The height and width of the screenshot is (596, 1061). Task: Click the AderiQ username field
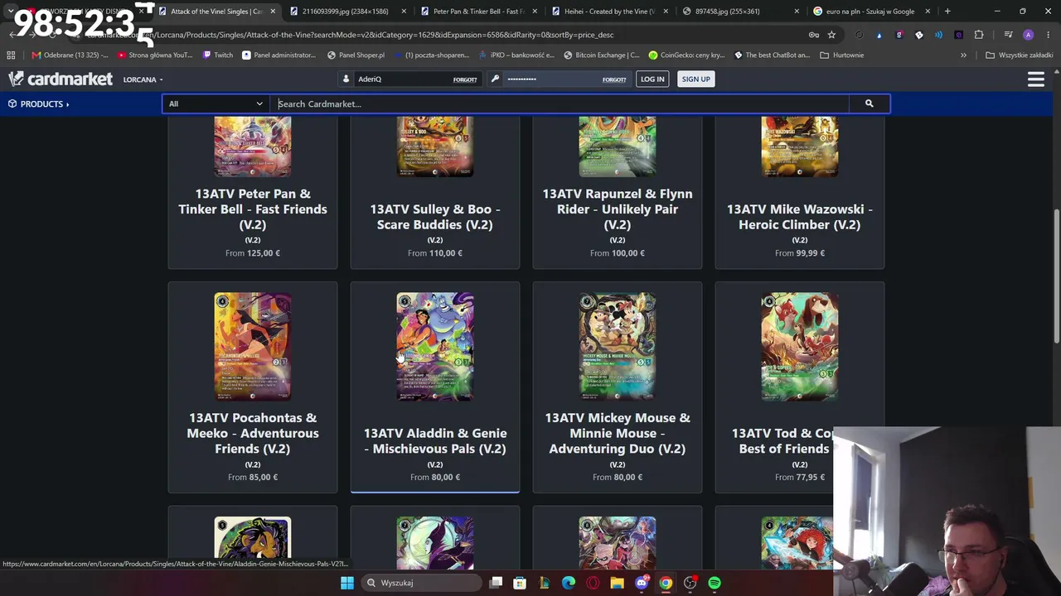click(404, 79)
